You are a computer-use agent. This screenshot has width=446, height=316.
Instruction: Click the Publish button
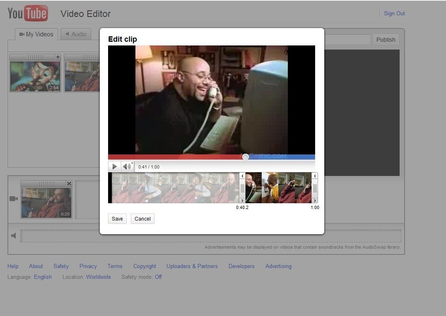pyautogui.click(x=386, y=40)
